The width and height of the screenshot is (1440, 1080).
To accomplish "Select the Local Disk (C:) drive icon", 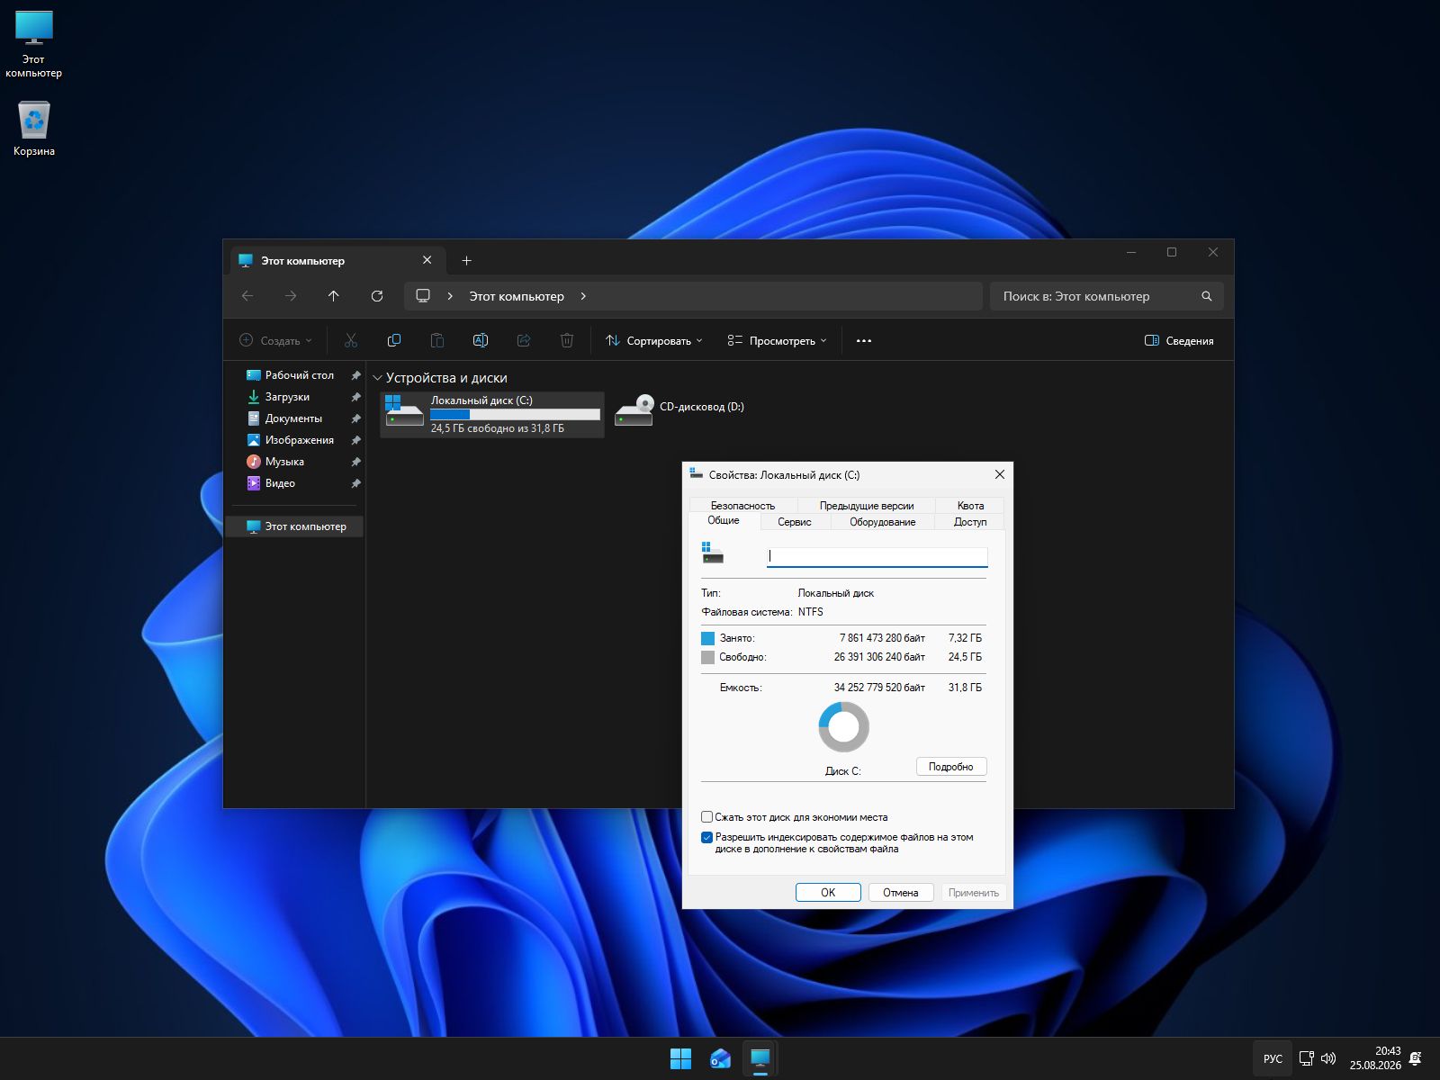I will coord(404,412).
